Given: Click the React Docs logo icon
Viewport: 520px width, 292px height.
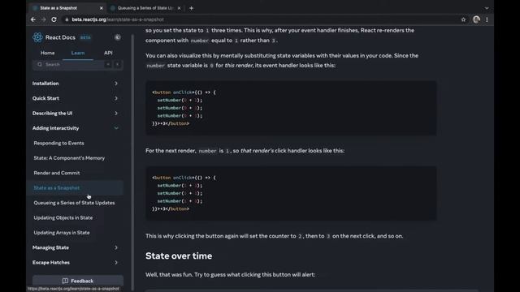Looking at the screenshot, I should tap(37, 37).
